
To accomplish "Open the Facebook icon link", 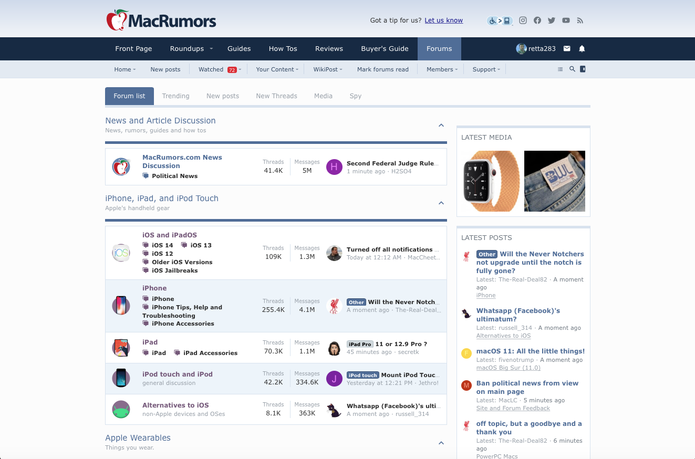I will pyautogui.click(x=537, y=20).
